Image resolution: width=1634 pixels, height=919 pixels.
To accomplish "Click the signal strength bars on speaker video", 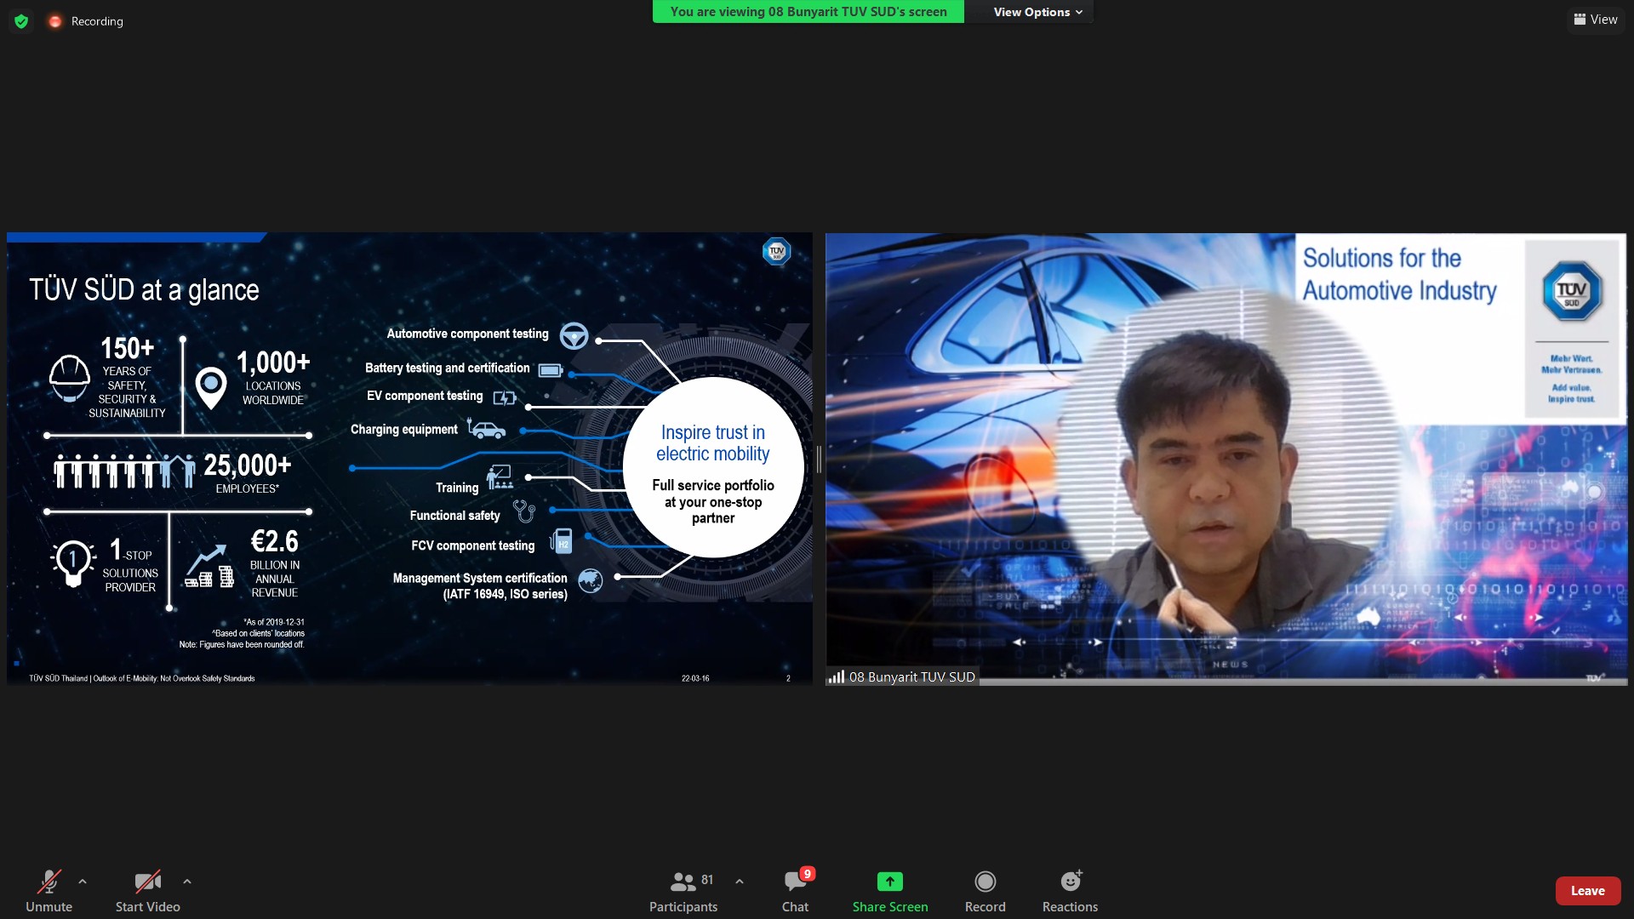I will coord(837,677).
